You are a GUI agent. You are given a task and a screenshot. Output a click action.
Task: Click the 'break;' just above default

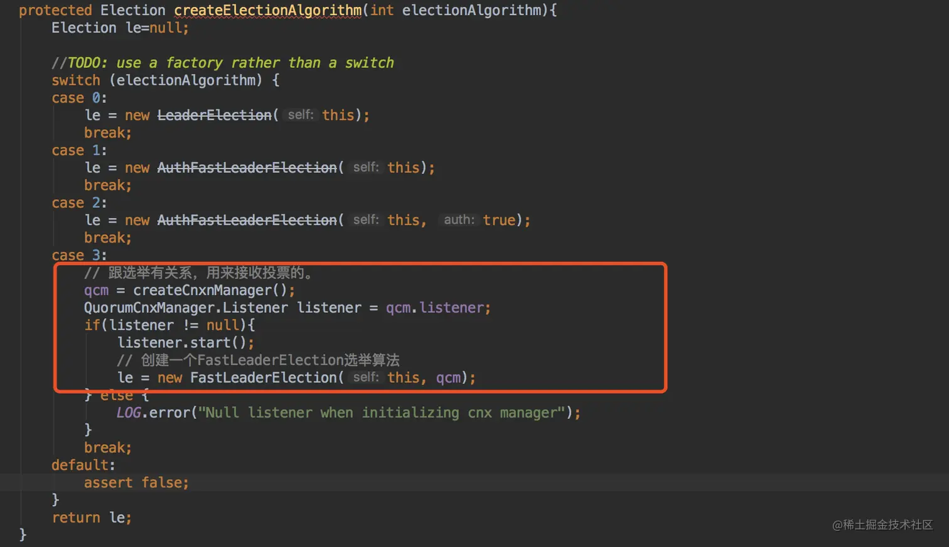(108, 448)
